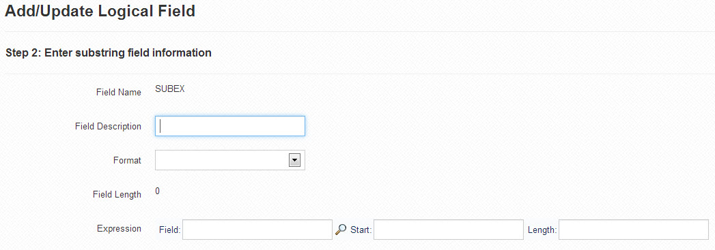Click the Format label
Screen dimensions: 715x250
127,161
